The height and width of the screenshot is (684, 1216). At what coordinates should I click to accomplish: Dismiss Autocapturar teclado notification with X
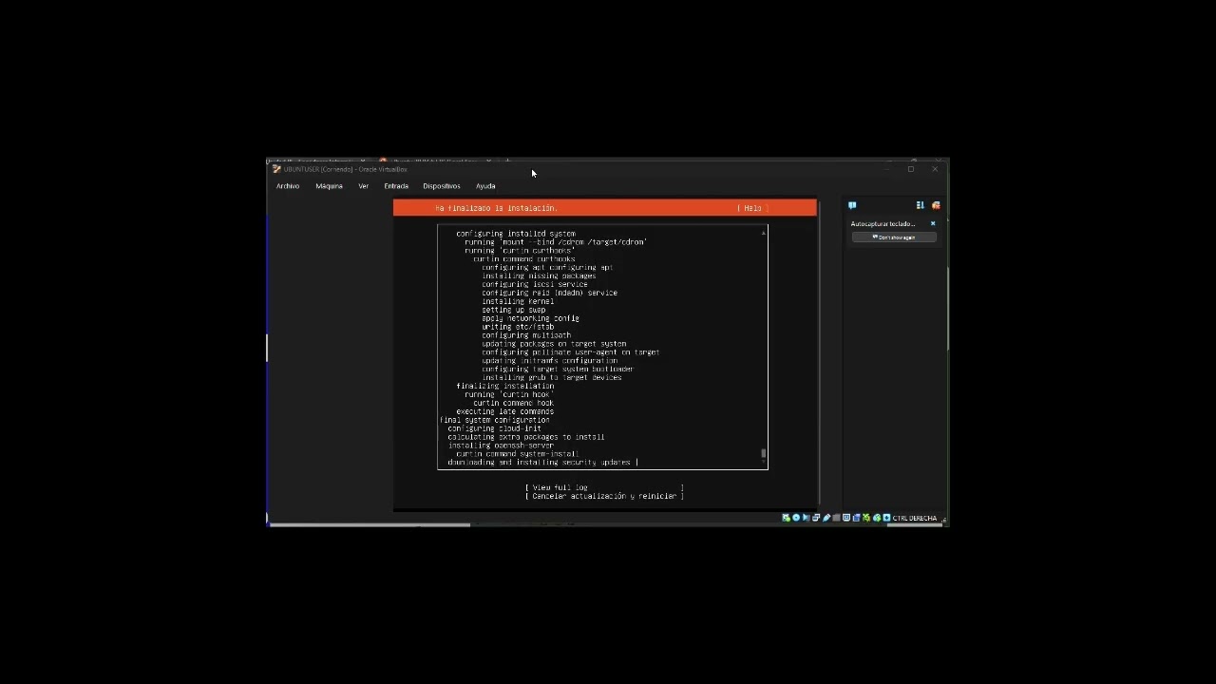(x=933, y=224)
